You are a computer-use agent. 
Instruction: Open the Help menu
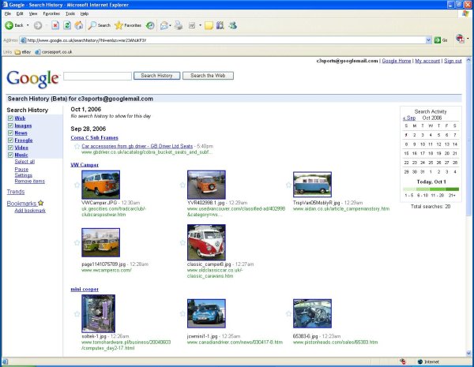point(85,13)
